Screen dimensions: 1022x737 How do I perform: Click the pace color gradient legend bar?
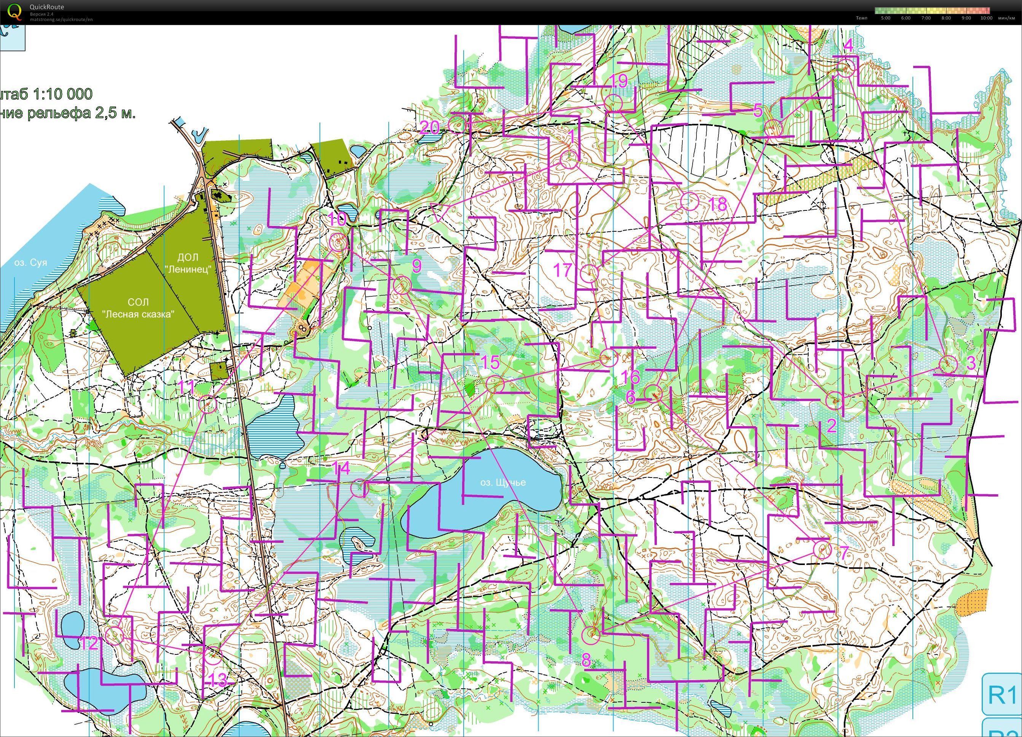[x=932, y=10]
